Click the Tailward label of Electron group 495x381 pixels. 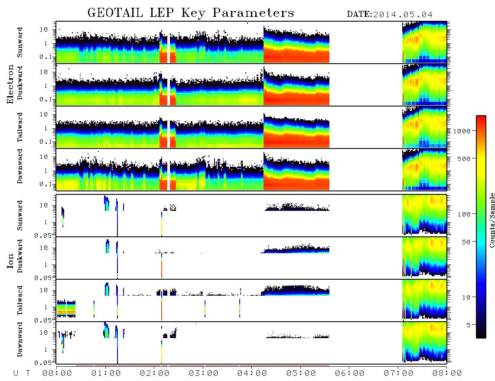(20, 127)
